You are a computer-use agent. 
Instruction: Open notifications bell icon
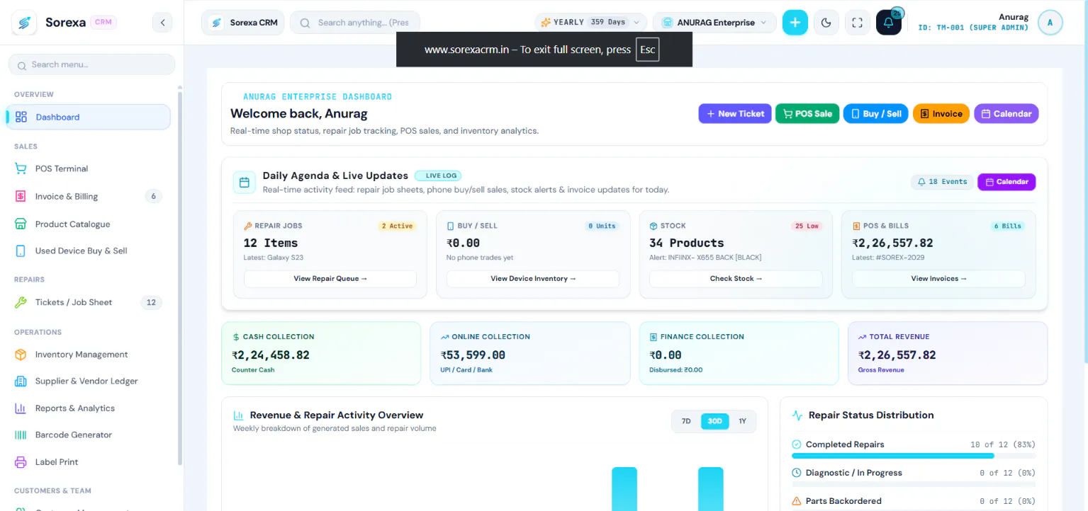coord(888,23)
